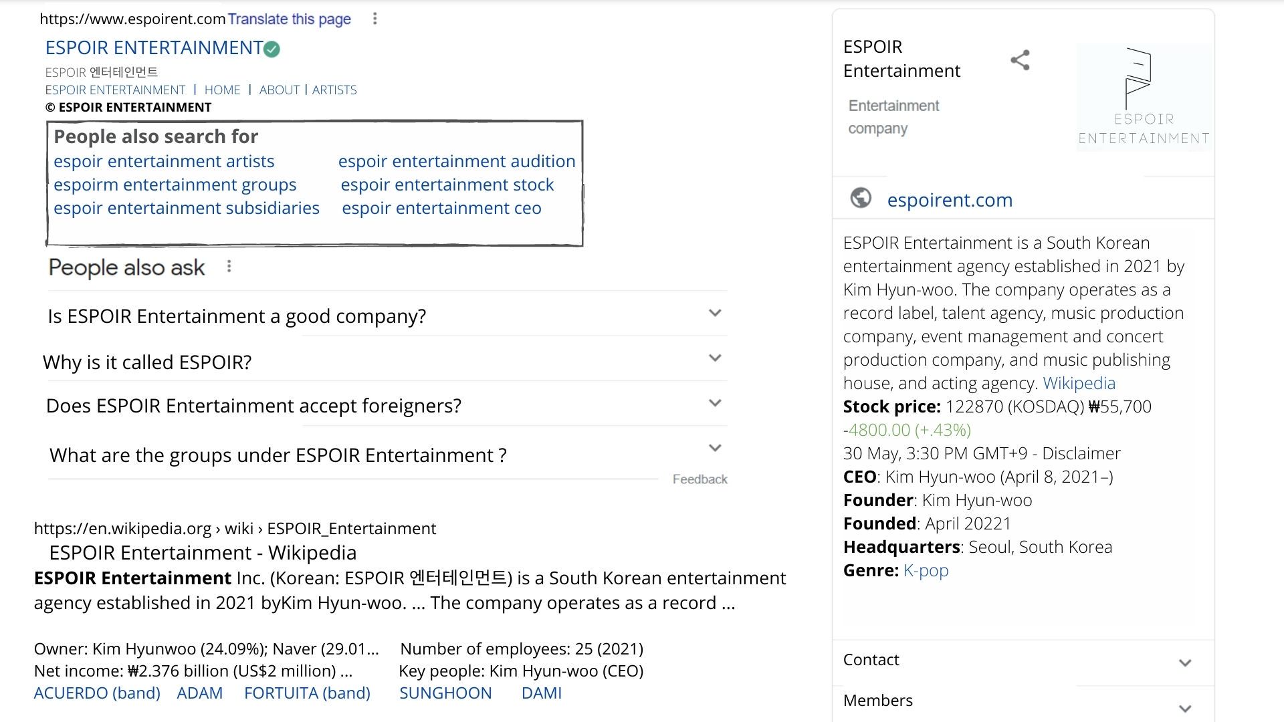Open the ADAM link

[199, 693]
